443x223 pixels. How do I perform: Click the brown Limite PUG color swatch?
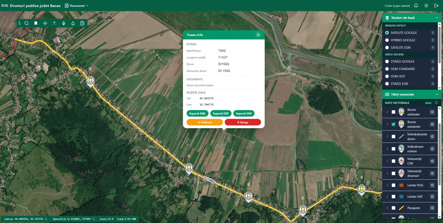click(401, 185)
